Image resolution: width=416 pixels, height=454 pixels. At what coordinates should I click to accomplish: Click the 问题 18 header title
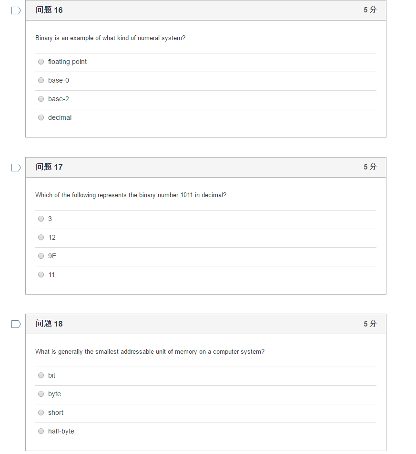tap(49, 324)
